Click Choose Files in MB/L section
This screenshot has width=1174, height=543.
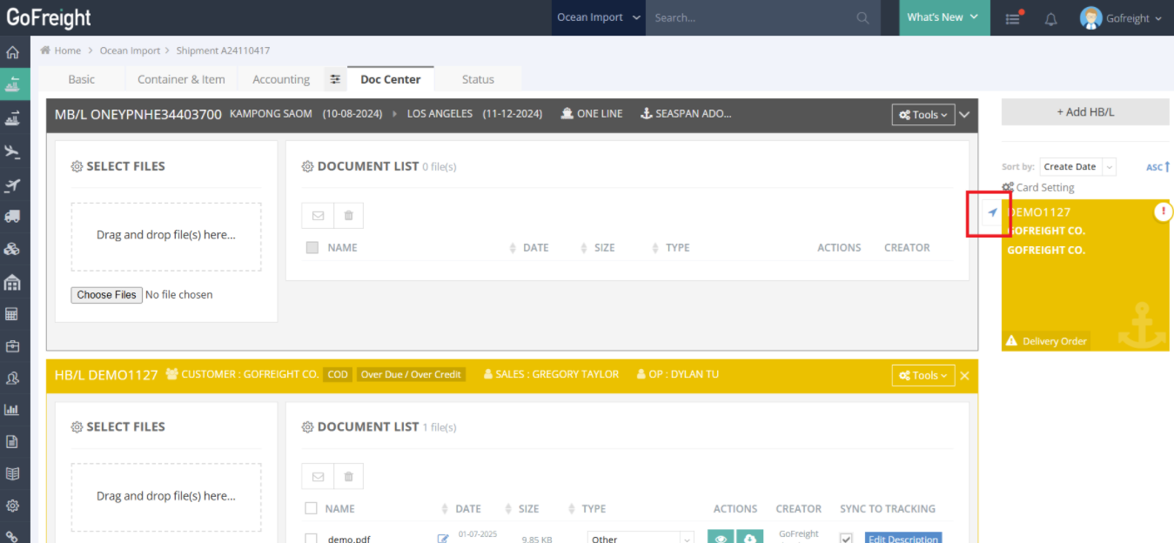pyautogui.click(x=106, y=295)
